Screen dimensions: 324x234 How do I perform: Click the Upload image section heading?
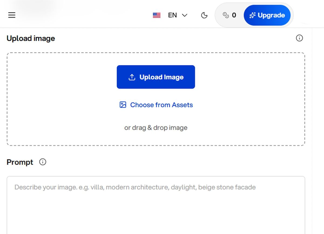[31, 39]
